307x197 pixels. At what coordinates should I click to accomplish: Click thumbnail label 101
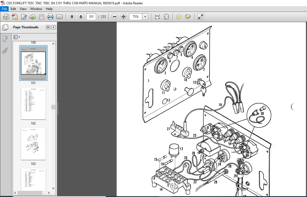point(33,83)
